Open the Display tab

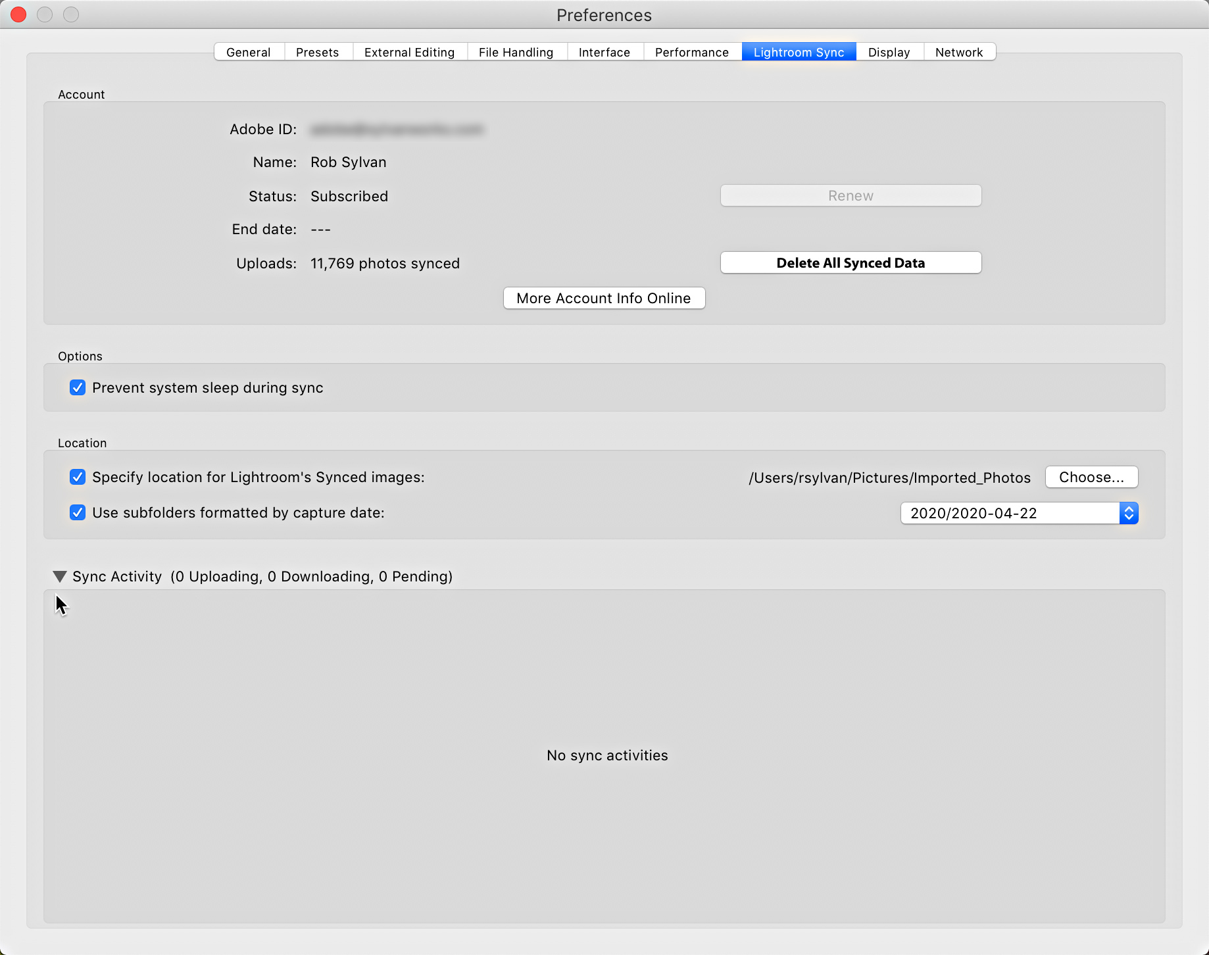coord(889,52)
